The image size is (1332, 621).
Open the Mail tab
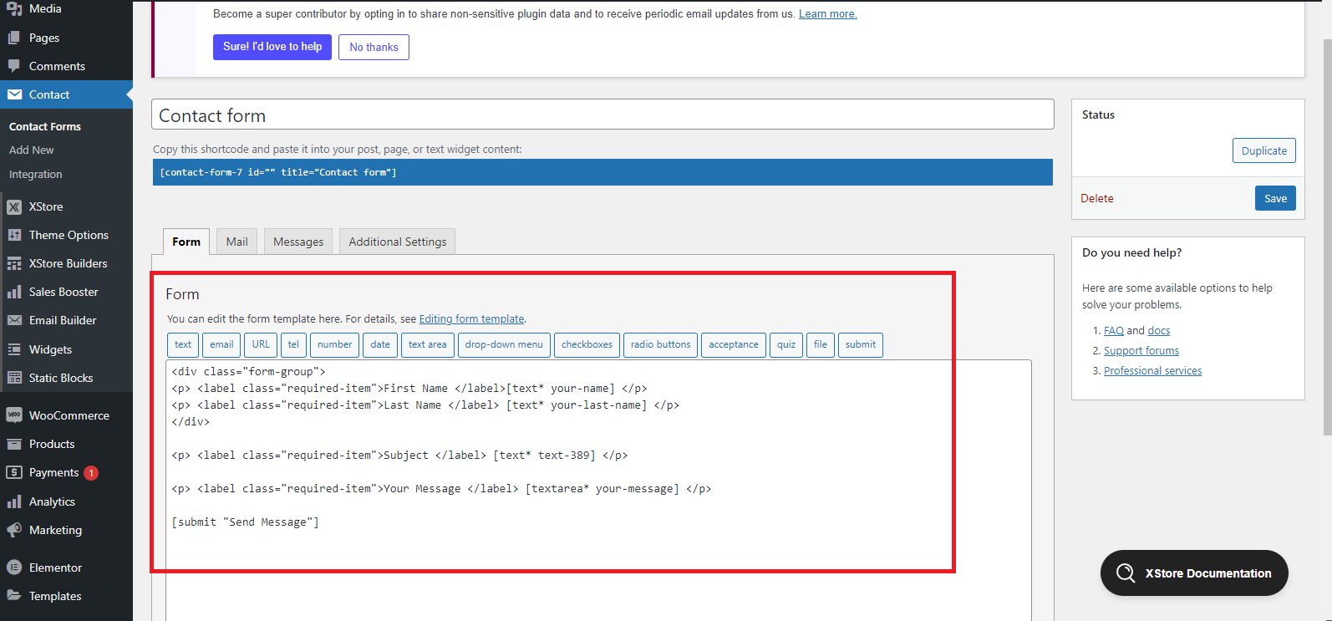tap(237, 242)
